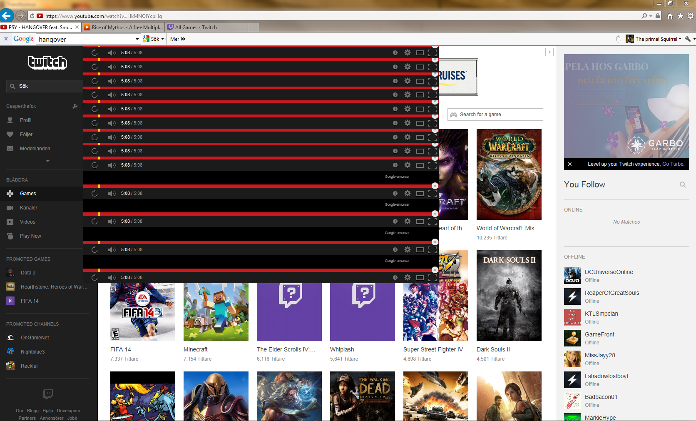696x421 pixels.
Task: Click Watch Later clock in the topmost player bar
Action: pos(395,52)
